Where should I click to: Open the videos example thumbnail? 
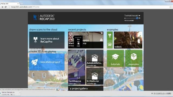pyautogui.click(x=128, y=40)
